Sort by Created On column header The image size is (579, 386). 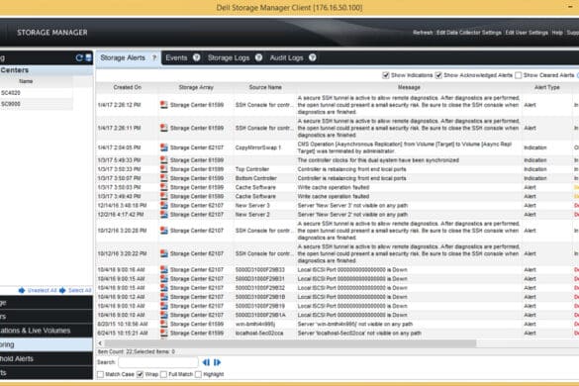[x=128, y=87]
